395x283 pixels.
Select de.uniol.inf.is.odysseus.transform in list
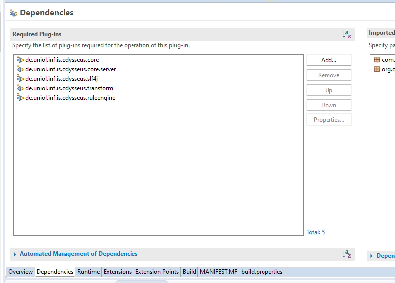[x=69, y=88]
